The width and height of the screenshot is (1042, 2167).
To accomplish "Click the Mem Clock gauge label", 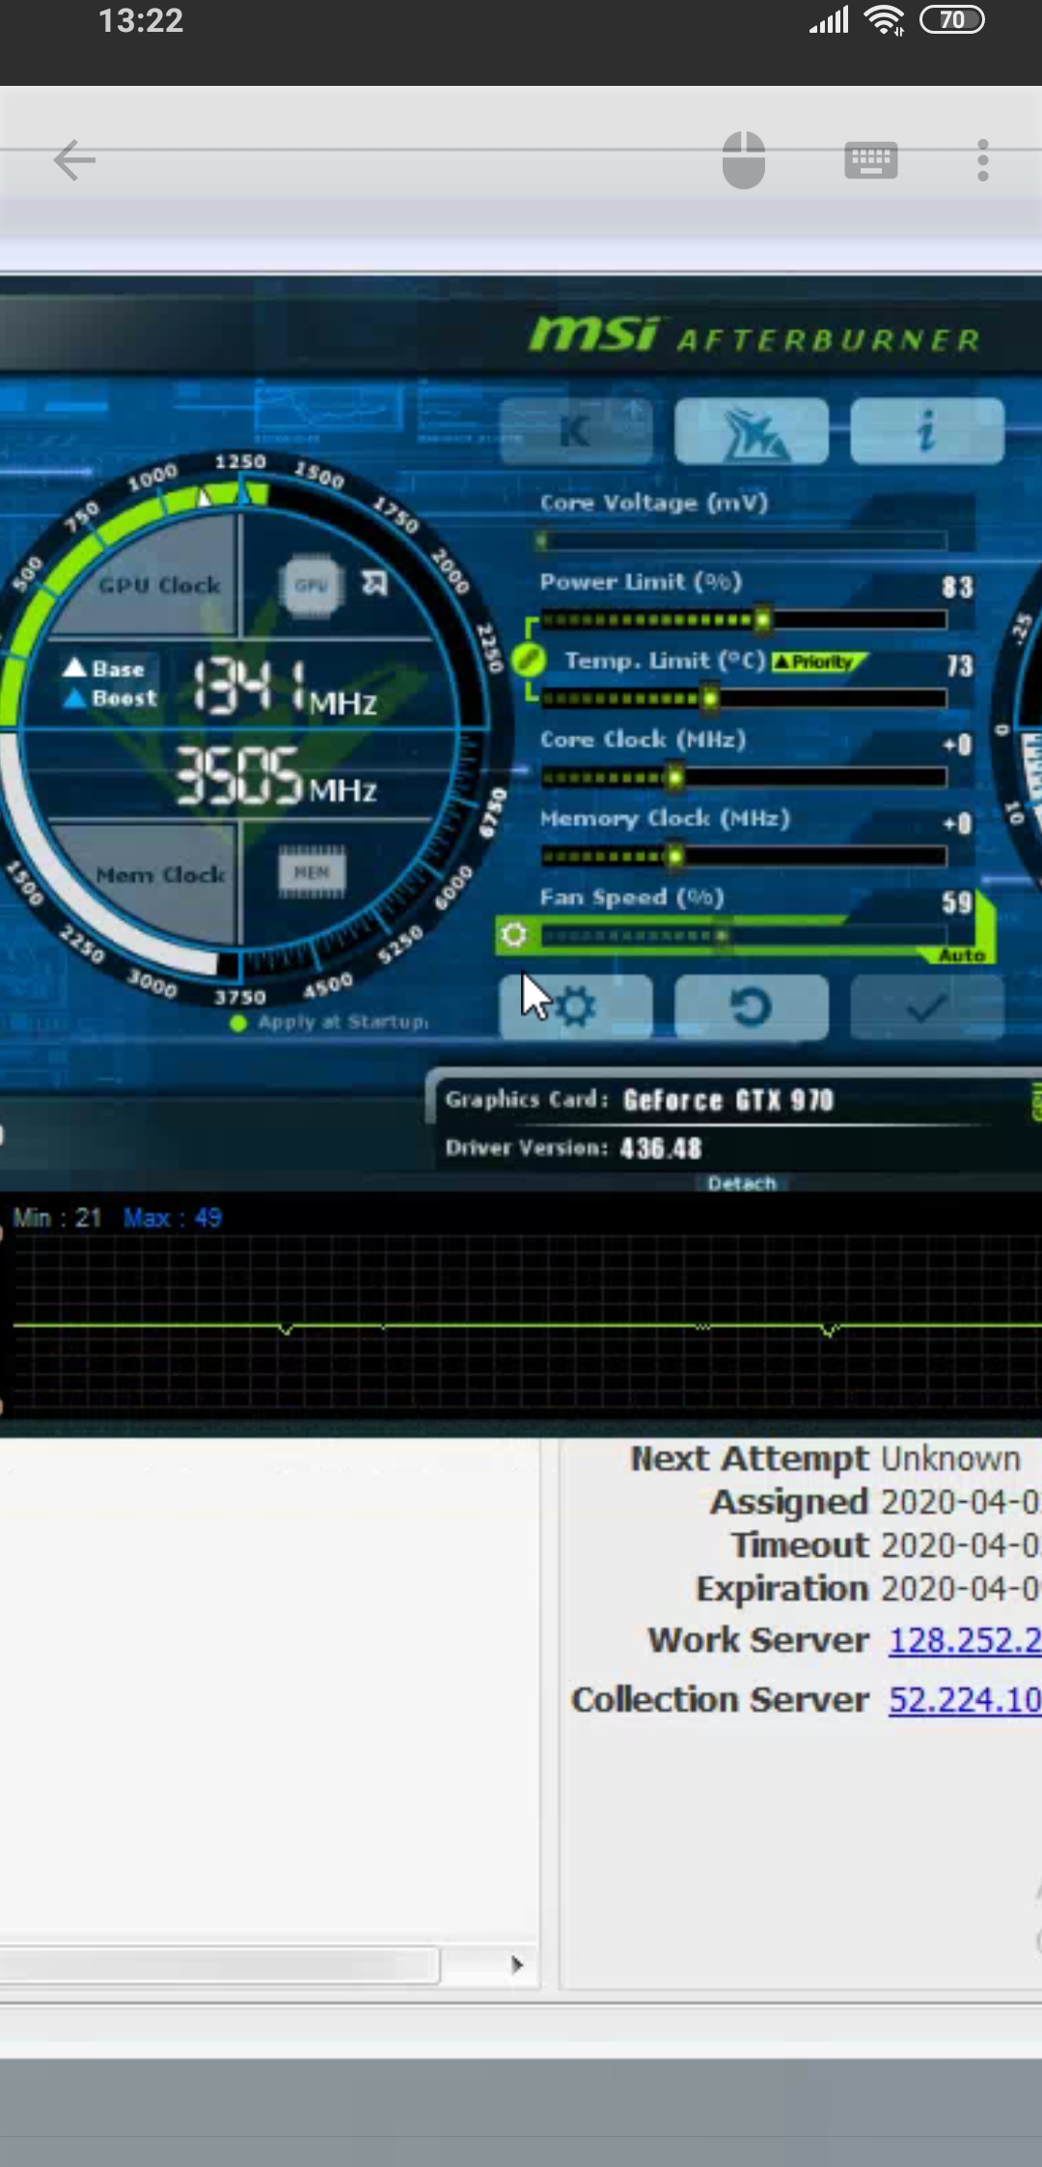I will click(x=160, y=874).
